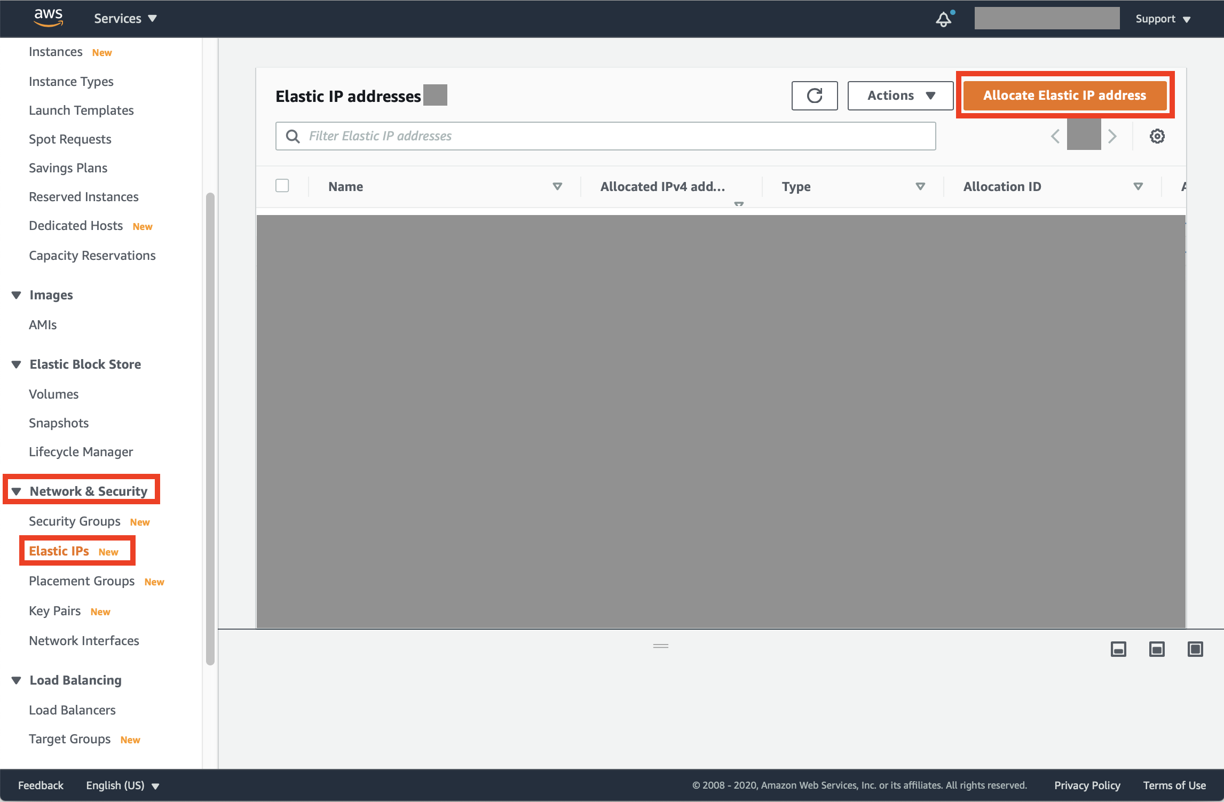Collapse the Load Balancing section

17,680
